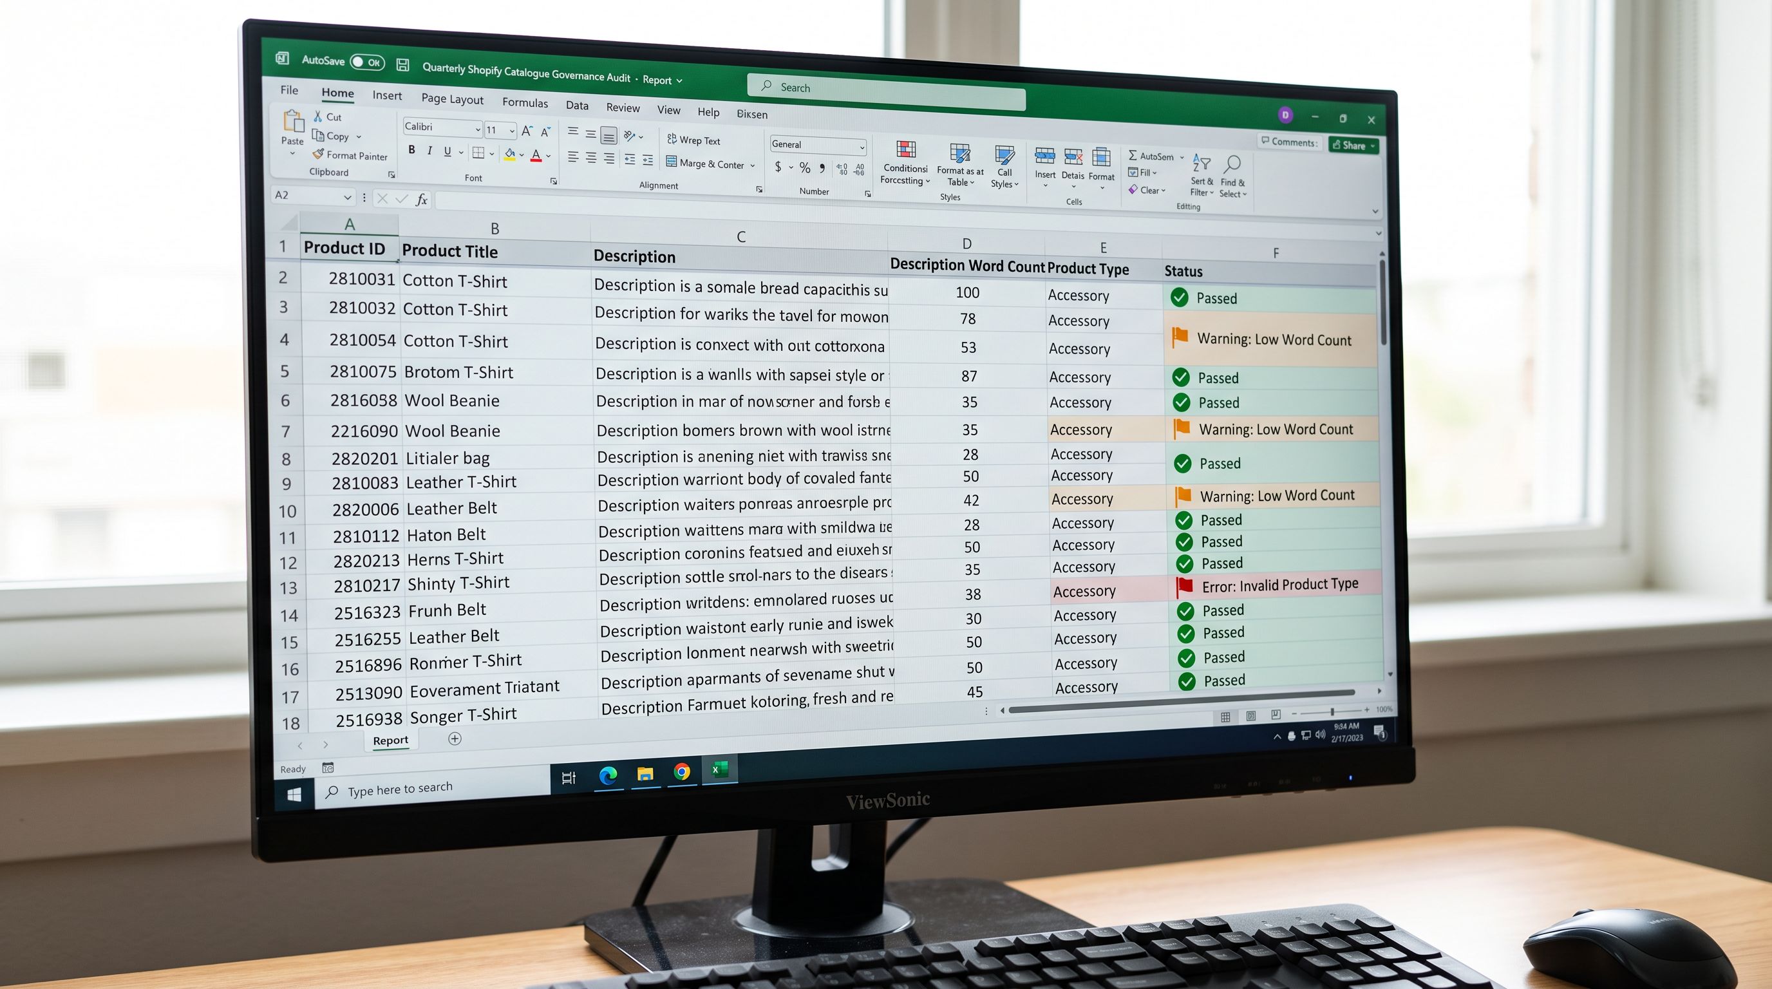1772x989 pixels.
Task: Apply Accounting dollar format
Action: 778,166
